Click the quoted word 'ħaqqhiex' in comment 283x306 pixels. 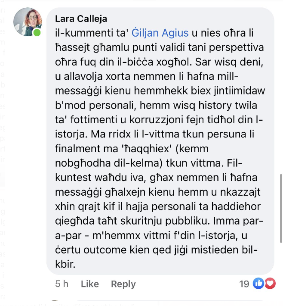(x=147, y=149)
